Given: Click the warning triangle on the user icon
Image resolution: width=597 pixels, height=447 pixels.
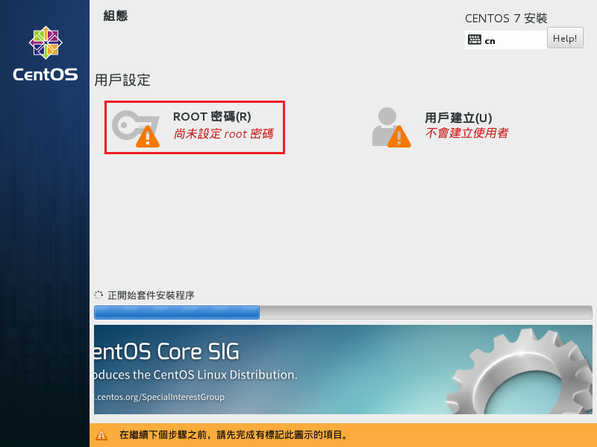Looking at the screenshot, I should (399, 136).
